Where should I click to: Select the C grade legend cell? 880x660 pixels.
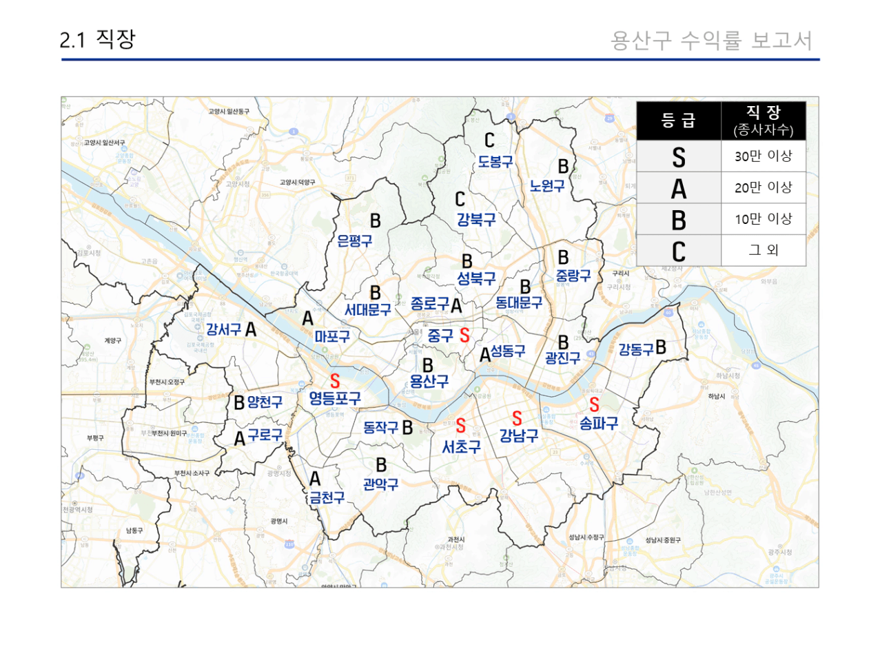679,251
